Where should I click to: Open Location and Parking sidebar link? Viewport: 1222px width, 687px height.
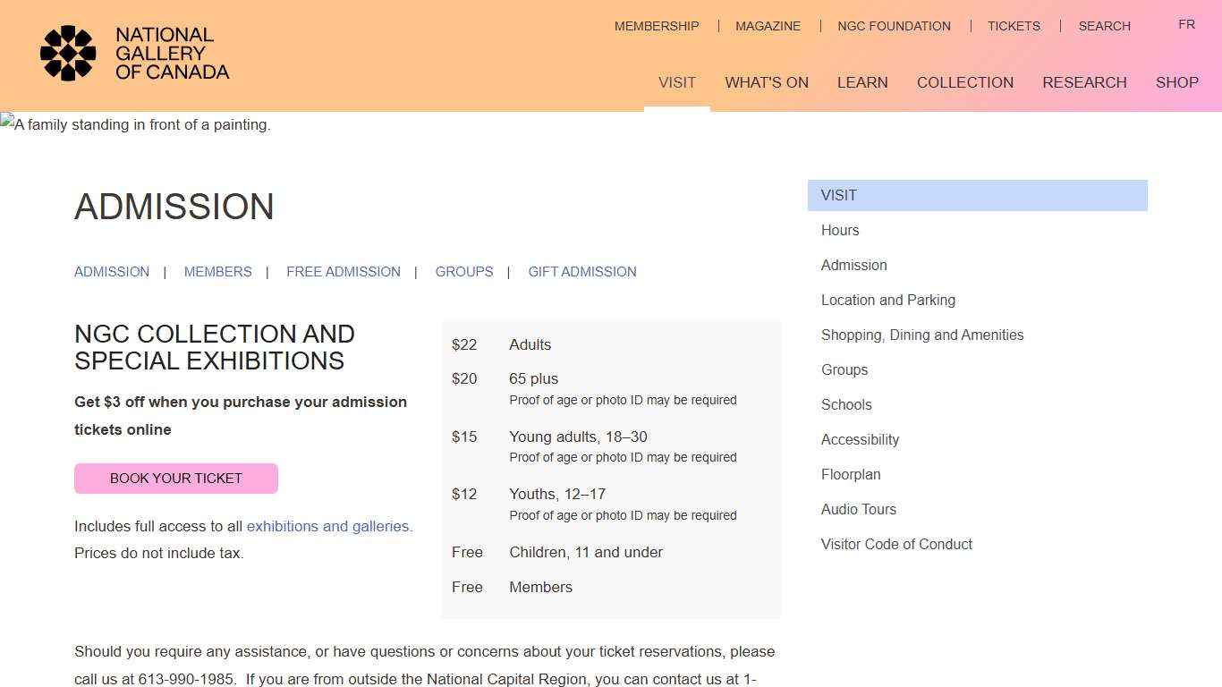(887, 300)
